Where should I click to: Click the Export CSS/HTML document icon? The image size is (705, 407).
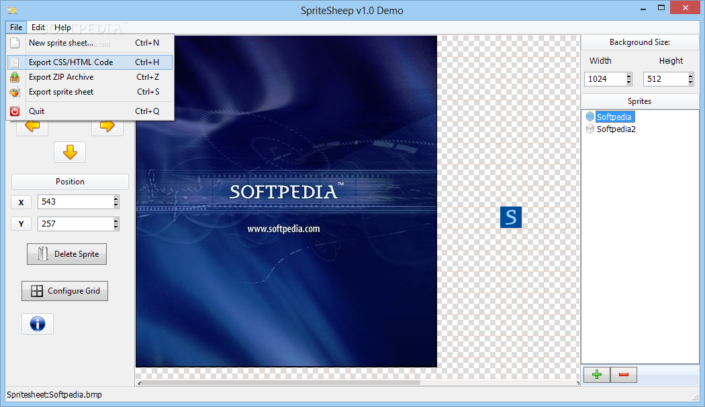[x=15, y=62]
